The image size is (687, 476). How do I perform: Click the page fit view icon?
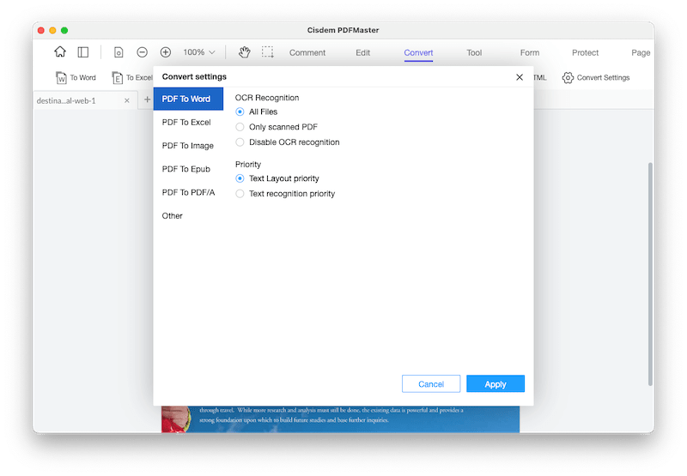[x=119, y=52]
